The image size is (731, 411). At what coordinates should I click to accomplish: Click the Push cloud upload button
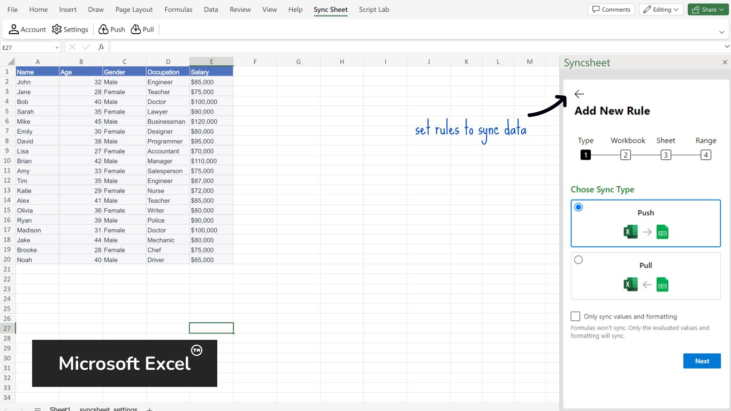click(x=111, y=29)
